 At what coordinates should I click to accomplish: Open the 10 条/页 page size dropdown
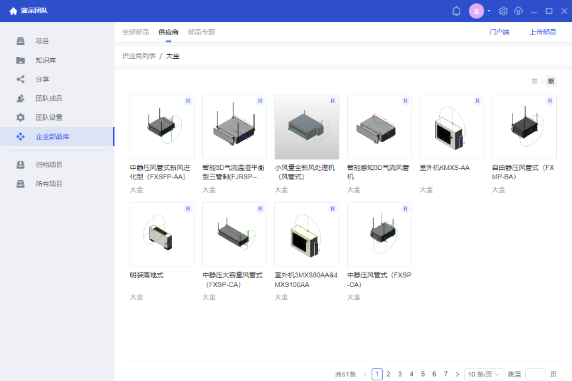(x=484, y=374)
